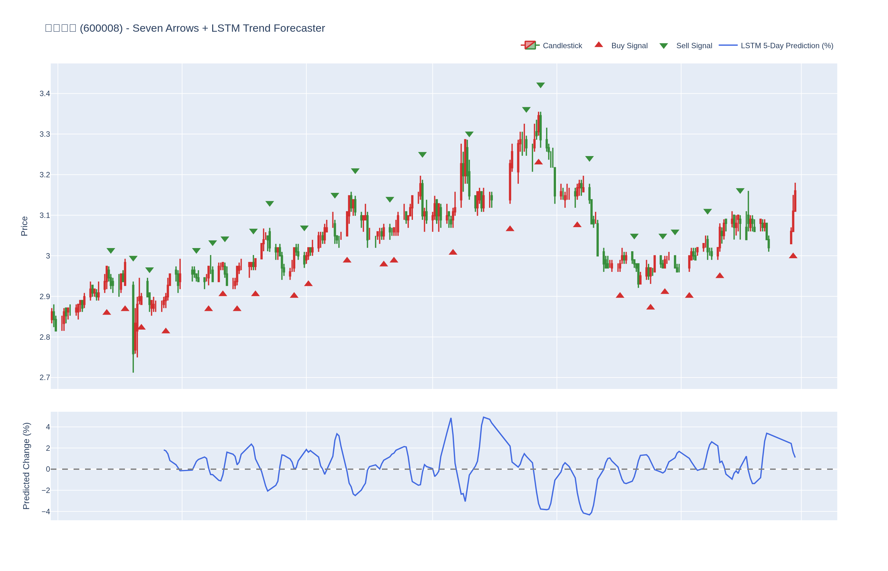Click the lowest buy signal marker near 2.8
Screen dimensions: 888x571
[x=166, y=331]
